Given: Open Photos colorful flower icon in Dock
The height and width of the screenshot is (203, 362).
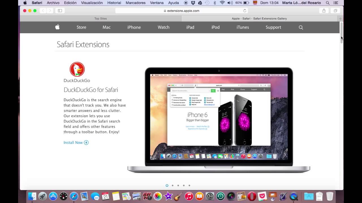Looking at the screenshot, I should [158, 196].
